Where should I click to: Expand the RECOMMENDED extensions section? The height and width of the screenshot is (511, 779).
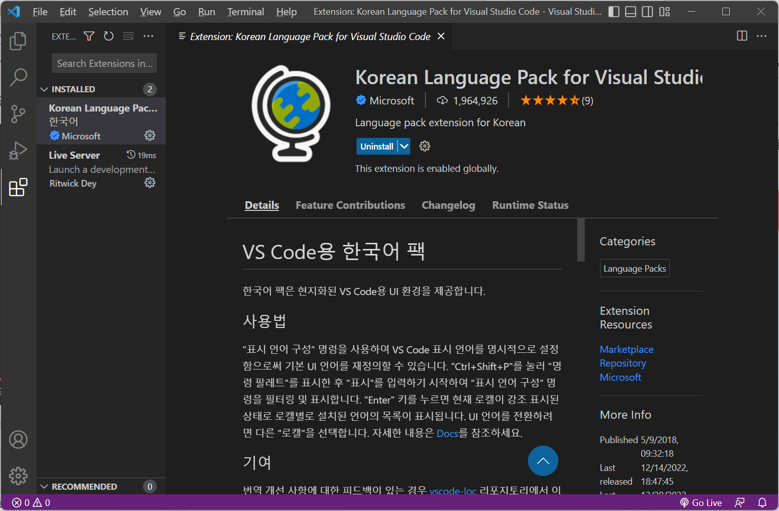101,487
